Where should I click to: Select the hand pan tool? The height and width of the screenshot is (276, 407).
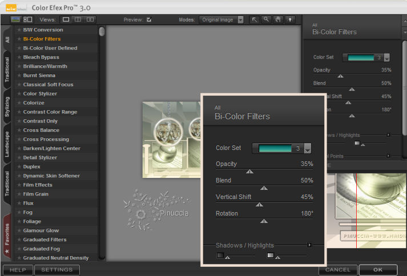278,19
